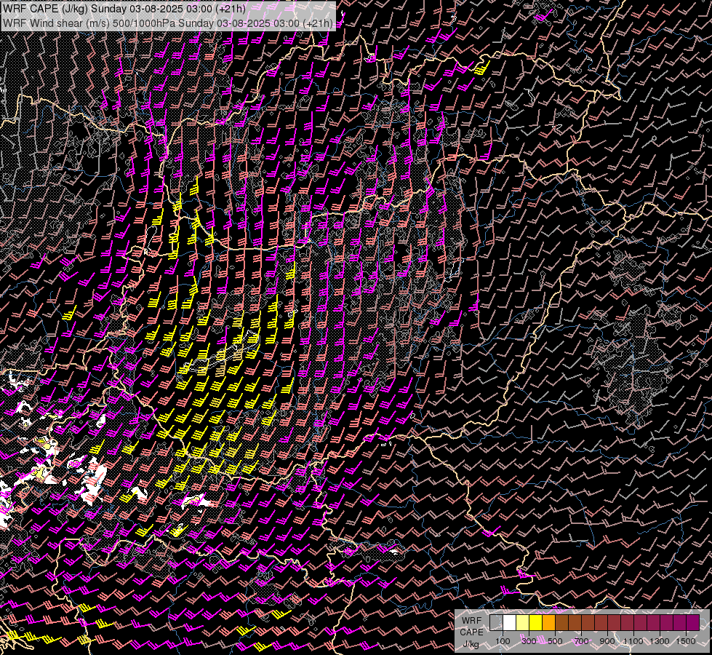The height and width of the screenshot is (655, 712).
Task: Click the 900 legend value label
Action: [x=607, y=641]
